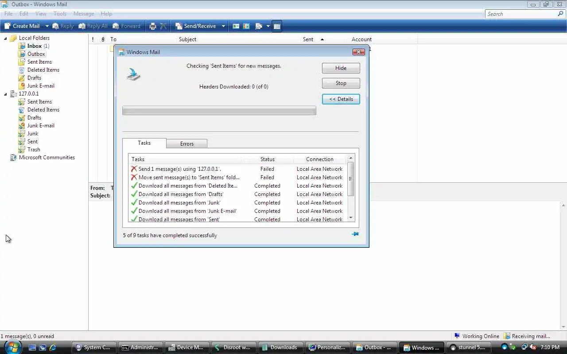
Task: Open the Send/Receive dropdown arrow
Action: pyautogui.click(x=223, y=26)
